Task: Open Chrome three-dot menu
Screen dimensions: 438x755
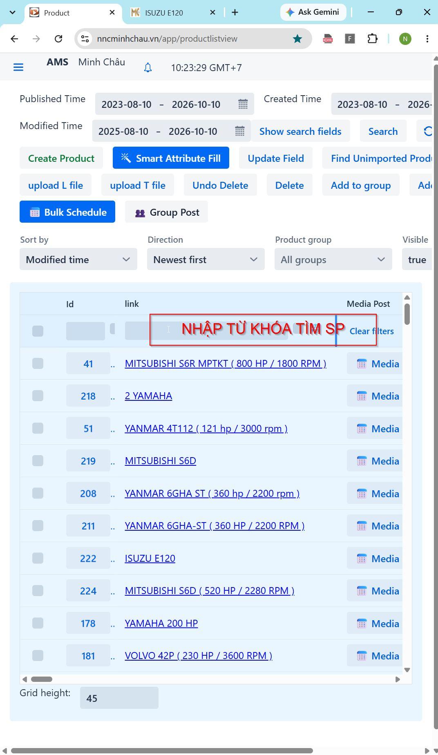Action: (427, 39)
